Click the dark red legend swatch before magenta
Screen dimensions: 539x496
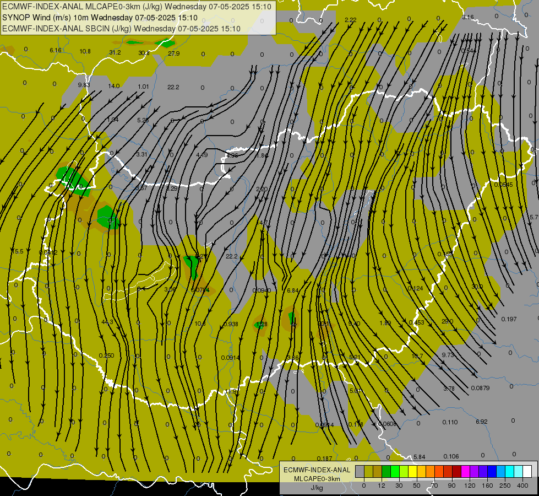coord(456,471)
